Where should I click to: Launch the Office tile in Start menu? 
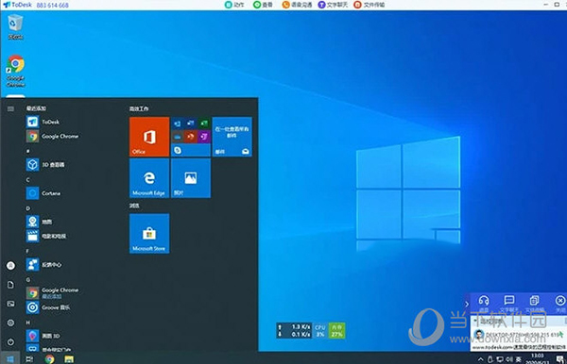tap(149, 137)
